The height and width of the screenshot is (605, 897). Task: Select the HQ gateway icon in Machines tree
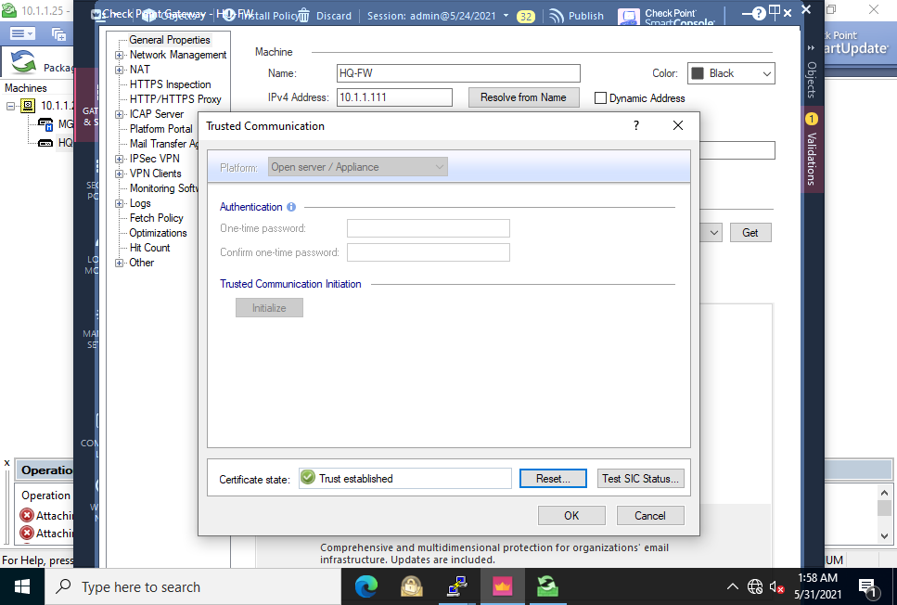coord(45,143)
